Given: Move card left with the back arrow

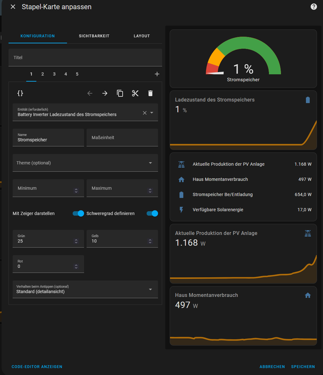Looking at the screenshot, I should click(90, 93).
